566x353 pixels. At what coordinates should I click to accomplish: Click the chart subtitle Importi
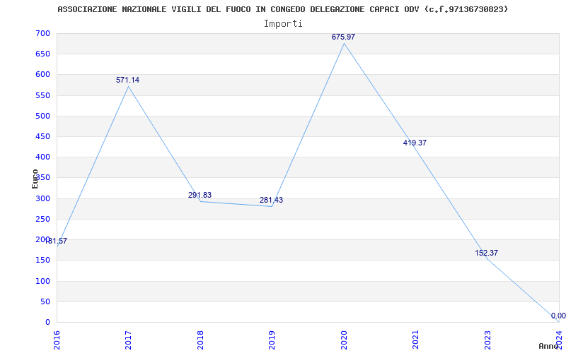click(283, 24)
